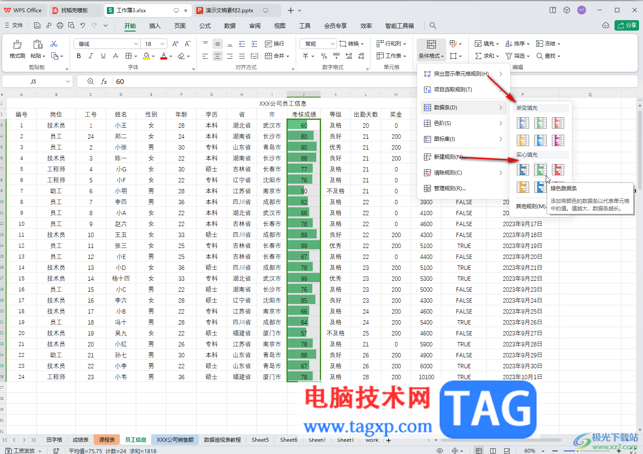Toggle Underline formatting
643x454 pixels.
click(103, 56)
